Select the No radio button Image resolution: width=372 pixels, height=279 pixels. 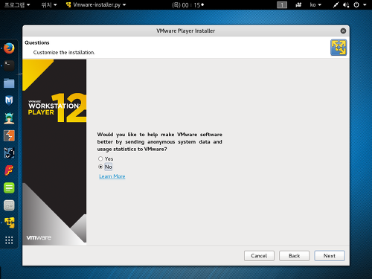click(100, 167)
